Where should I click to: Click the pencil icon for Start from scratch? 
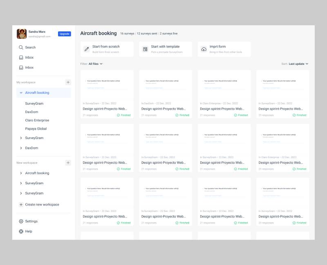(x=87, y=49)
